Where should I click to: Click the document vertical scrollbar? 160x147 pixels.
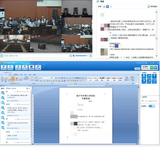[x=138, y=114]
